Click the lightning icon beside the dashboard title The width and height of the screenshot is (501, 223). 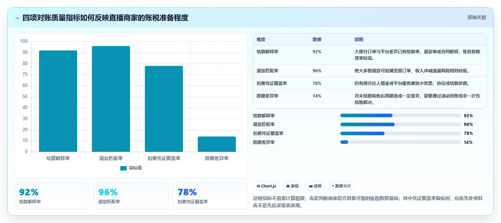[17, 18]
